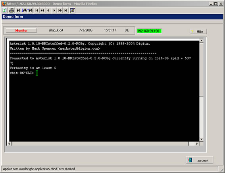Click inside the black Asterisk CLI terminal
The width and height of the screenshot is (225, 173).
pyautogui.click(x=104, y=91)
